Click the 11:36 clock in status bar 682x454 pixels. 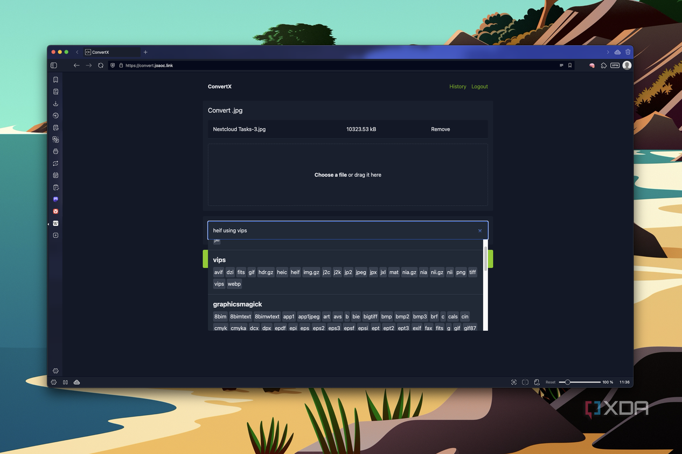[x=624, y=382]
